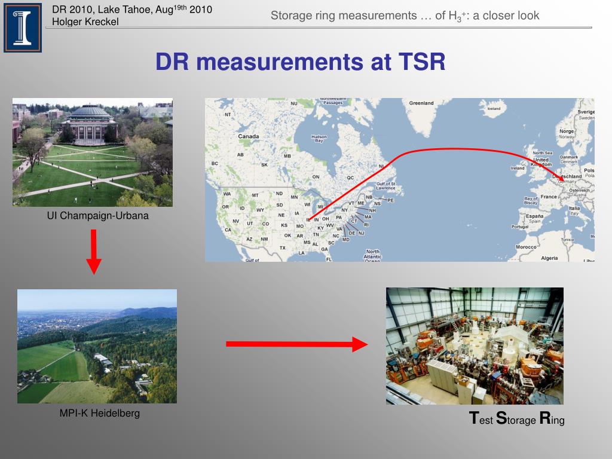612x459 pixels.
Task: Click the 'BC' province label on the map
Action: (x=215, y=163)
